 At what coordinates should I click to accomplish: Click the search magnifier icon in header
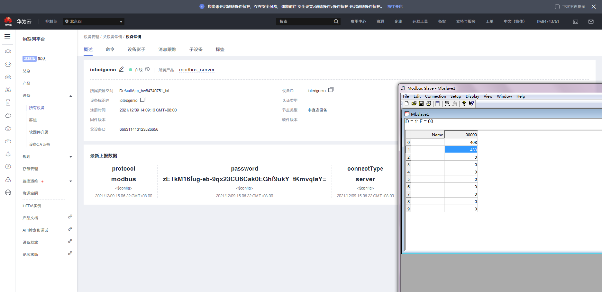(336, 22)
